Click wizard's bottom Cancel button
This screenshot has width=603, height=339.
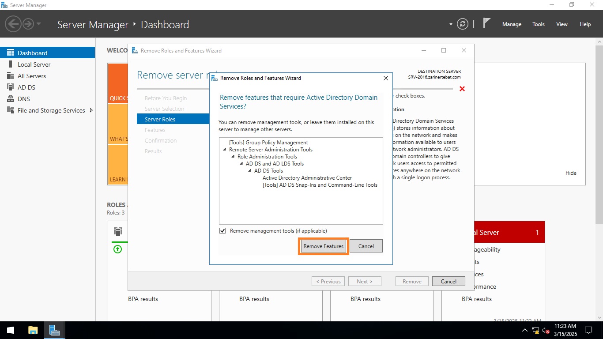click(448, 281)
